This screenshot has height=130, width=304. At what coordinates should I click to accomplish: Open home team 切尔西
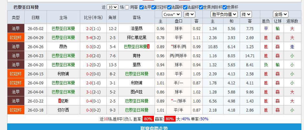pos(63,110)
